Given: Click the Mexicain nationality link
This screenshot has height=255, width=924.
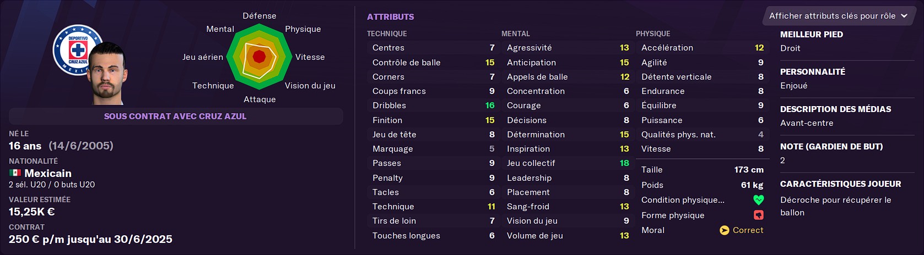Looking at the screenshot, I should click(x=48, y=173).
